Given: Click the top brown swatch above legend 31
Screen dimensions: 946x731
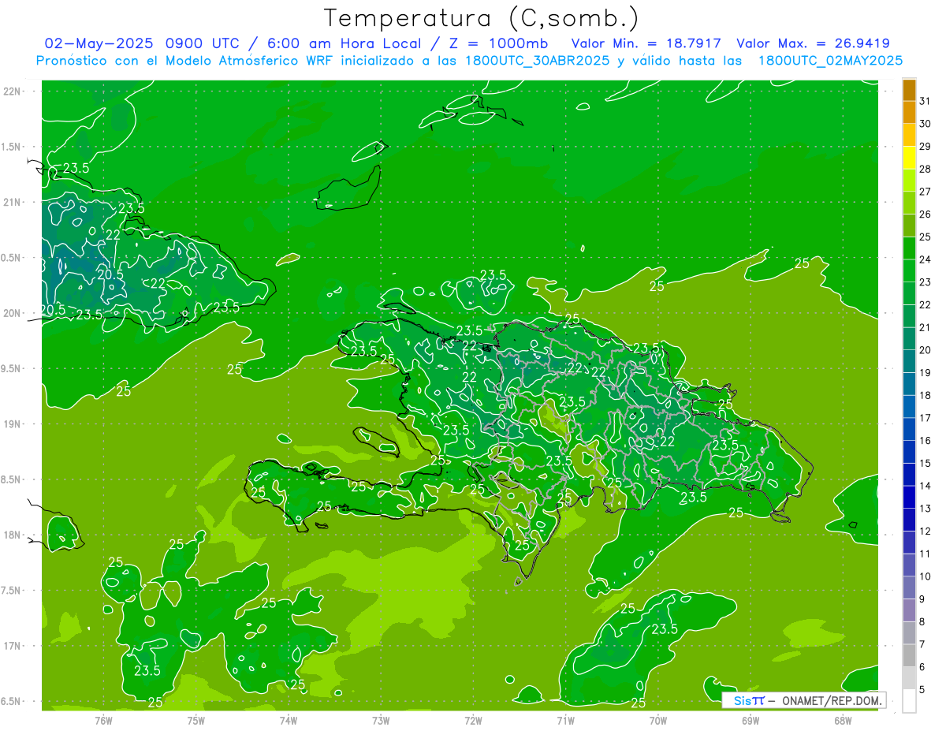Looking at the screenshot, I should [x=909, y=90].
